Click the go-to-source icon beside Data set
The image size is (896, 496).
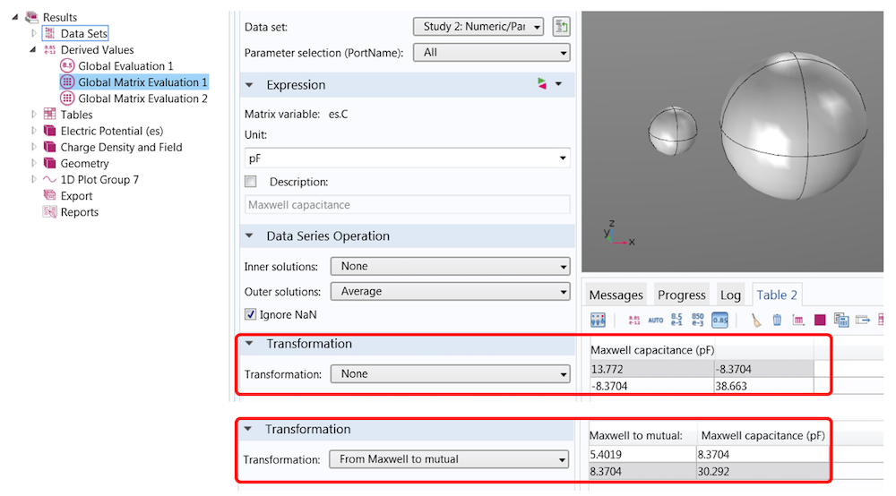[561, 26]
